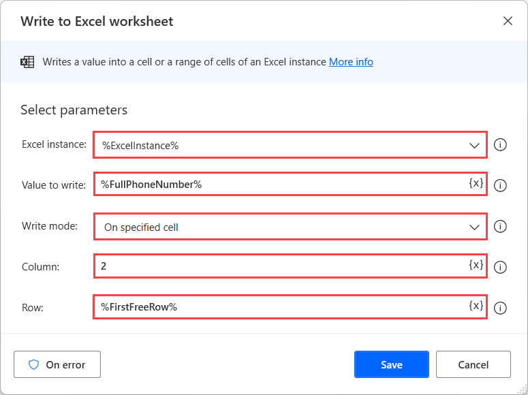Click the Excel icon in the description banner

[27, 62]
